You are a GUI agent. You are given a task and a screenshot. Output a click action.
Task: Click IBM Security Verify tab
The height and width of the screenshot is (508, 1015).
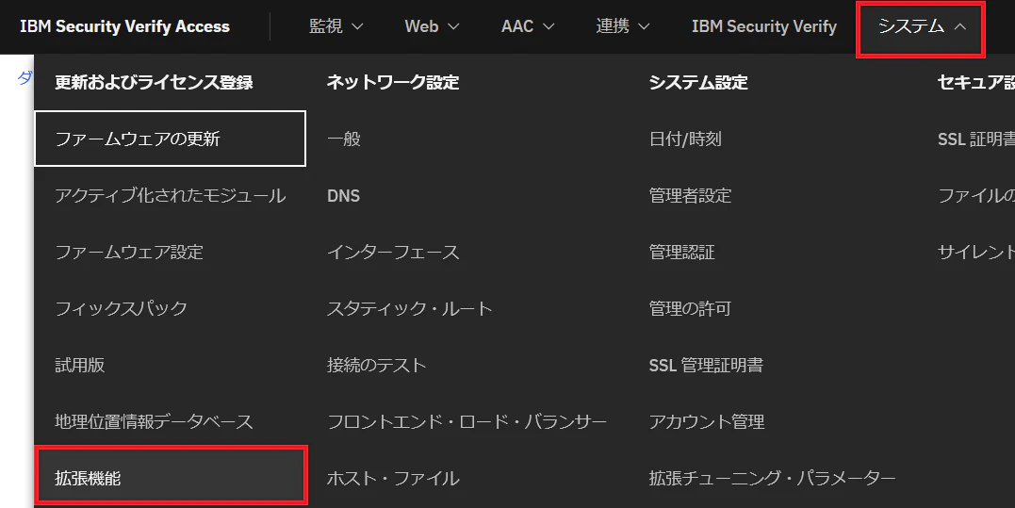(x=763, y=26)
